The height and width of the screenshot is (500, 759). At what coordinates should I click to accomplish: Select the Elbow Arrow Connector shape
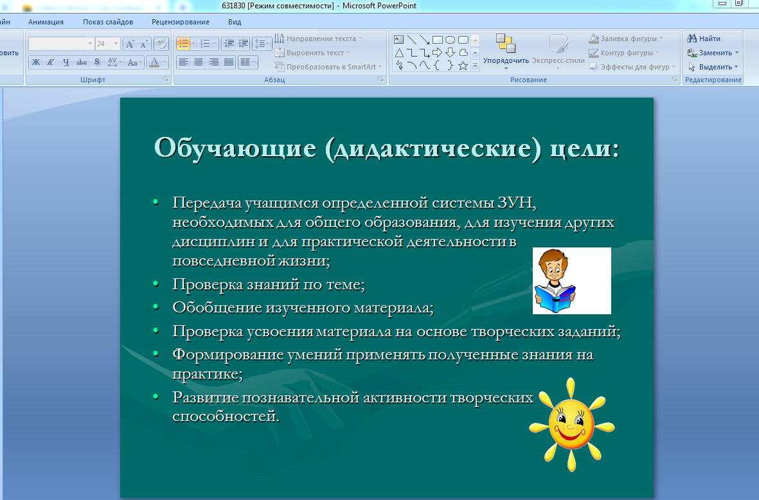tap(425, 53)
